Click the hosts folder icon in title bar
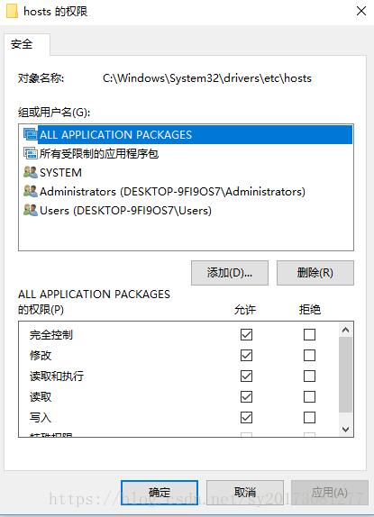 12,11
